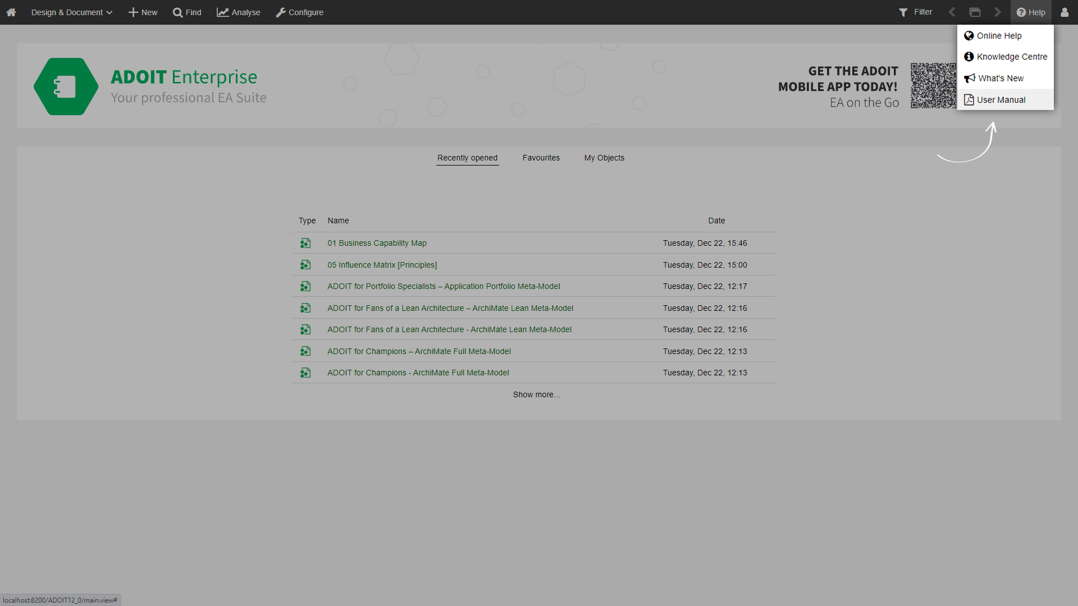Open the user account icon
The width and height of the screenshot is (1078, 606).
[1065, 12]
